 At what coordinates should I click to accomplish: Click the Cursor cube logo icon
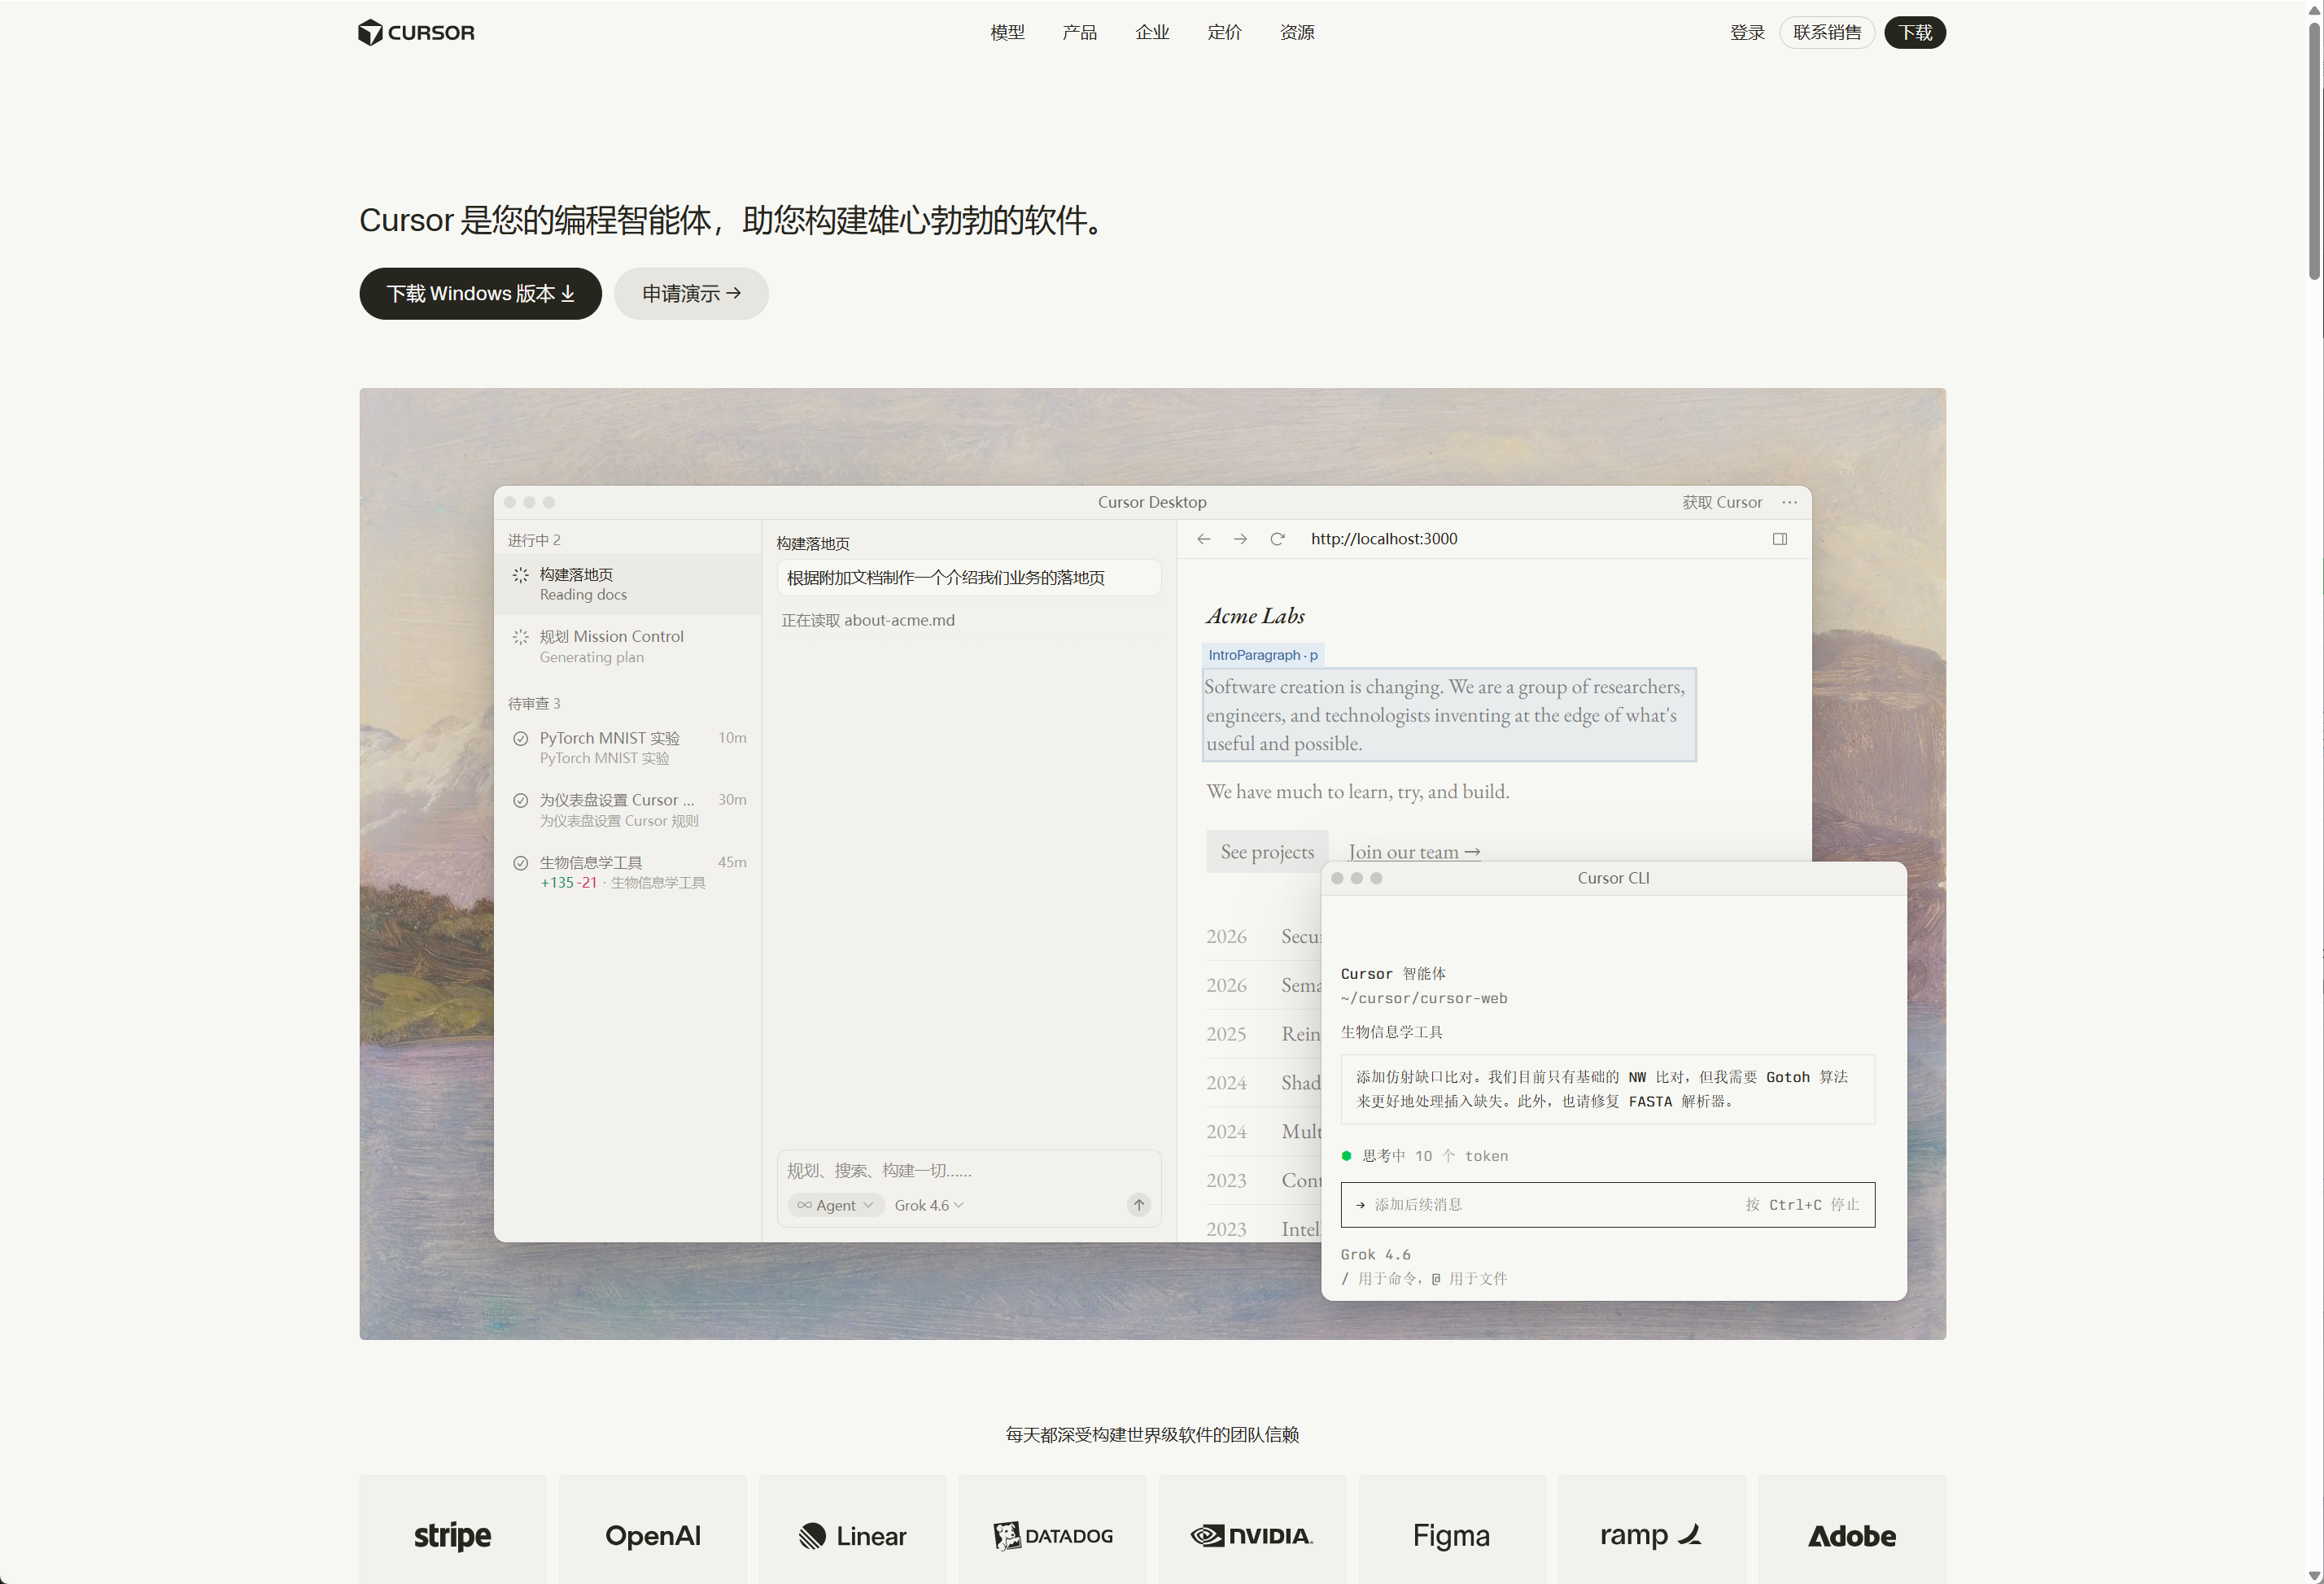tap(370, 33)
